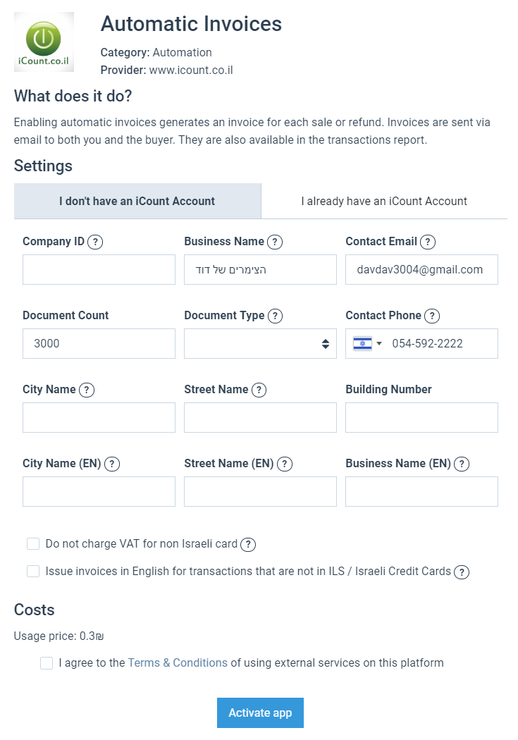Open the Document Type dropdown
This screenshot has width=518, height=740.
pyautogui.click(x=260, y=343)
